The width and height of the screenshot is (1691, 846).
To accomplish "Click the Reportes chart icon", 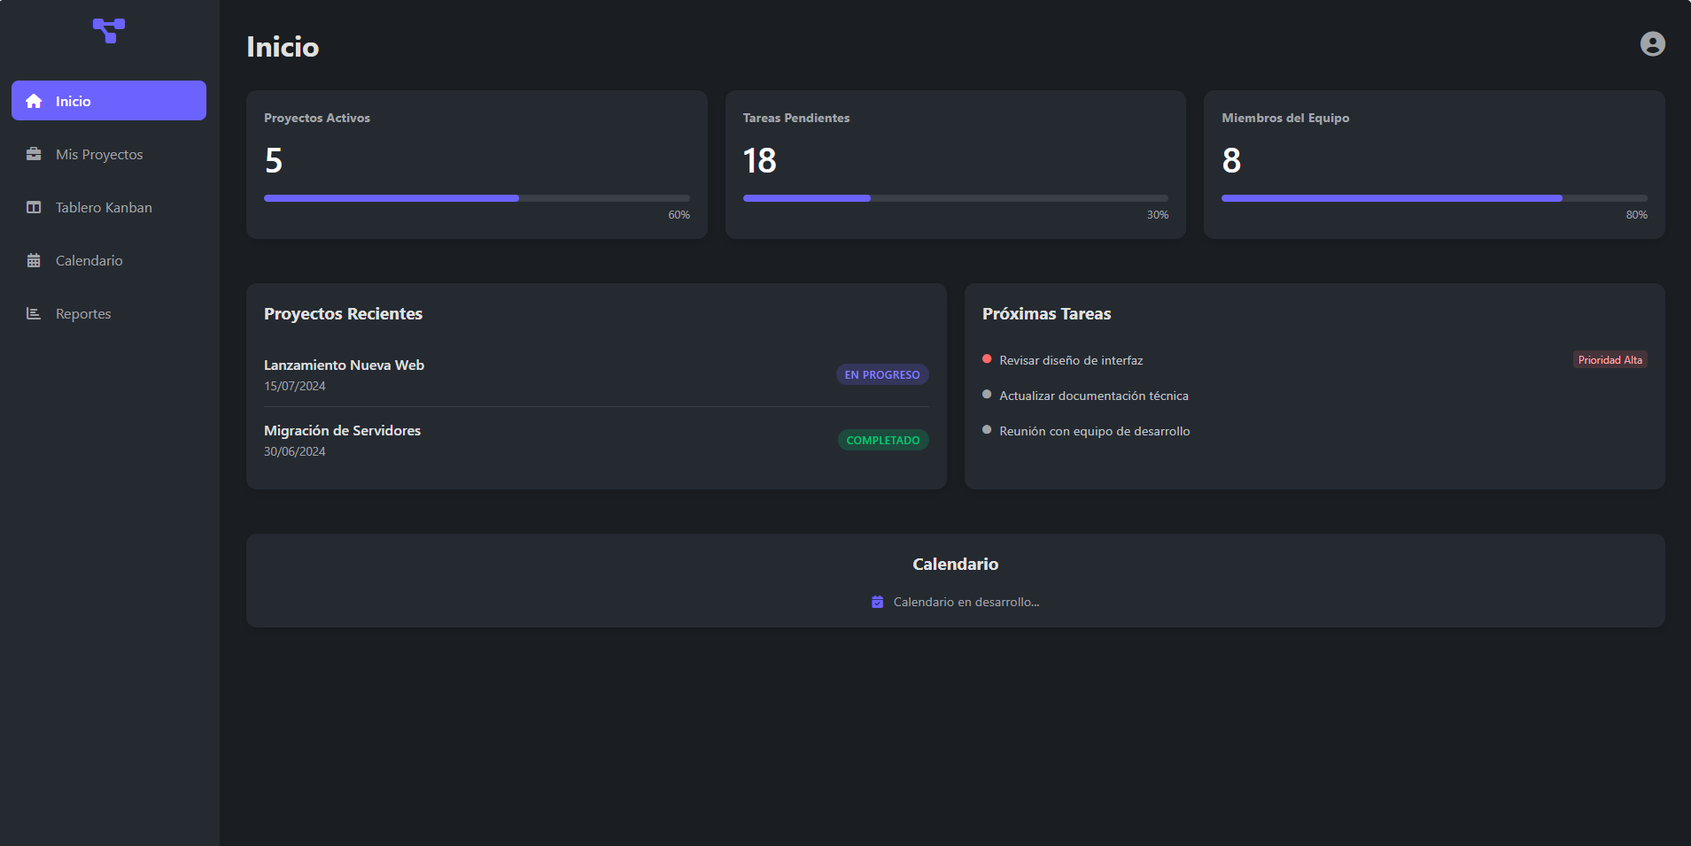I will pos(34,313).
